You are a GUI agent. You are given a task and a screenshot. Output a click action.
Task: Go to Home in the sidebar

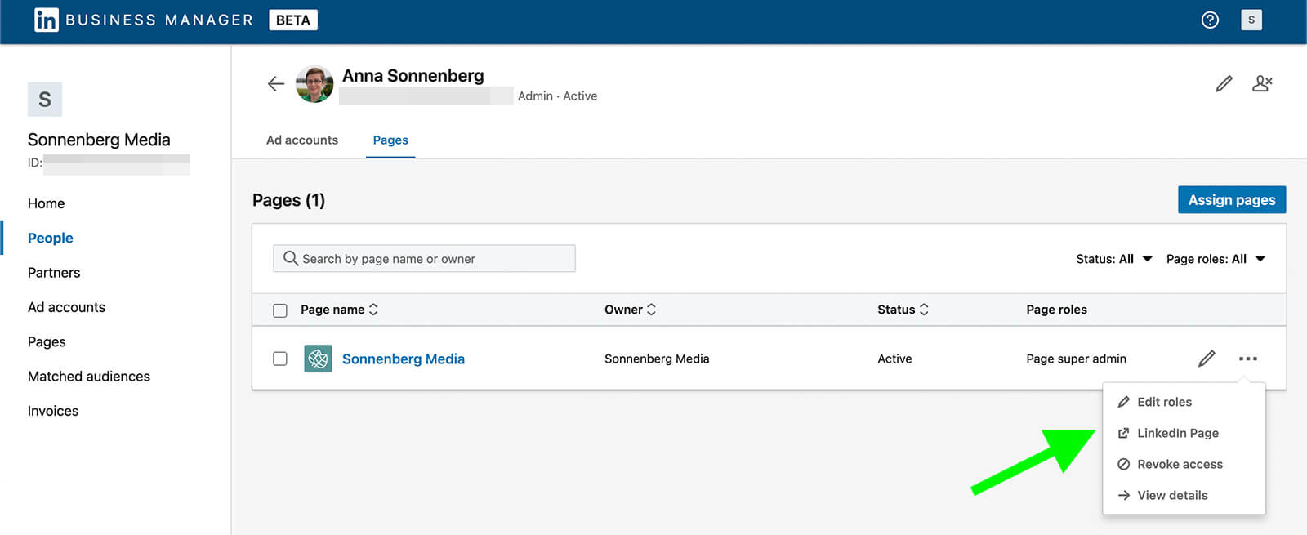click(x=47, y=203)
